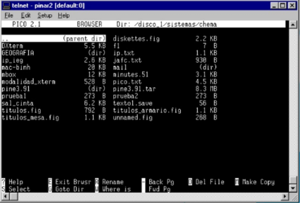The height and width of the screenshot is (203, 300).
Task: Select the pico.txt file entry
Action: [165, 82]
